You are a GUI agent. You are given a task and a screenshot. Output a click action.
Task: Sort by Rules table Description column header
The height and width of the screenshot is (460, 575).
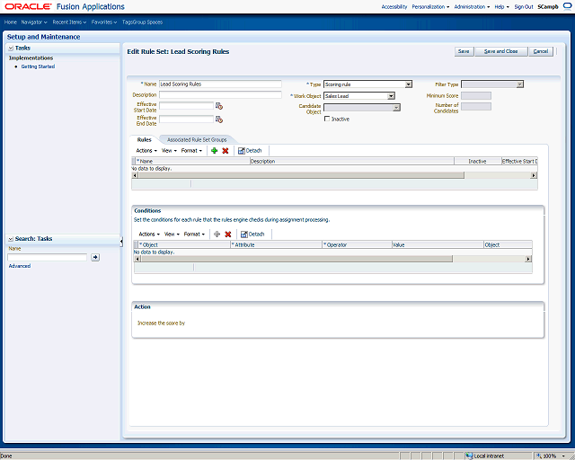352,161
